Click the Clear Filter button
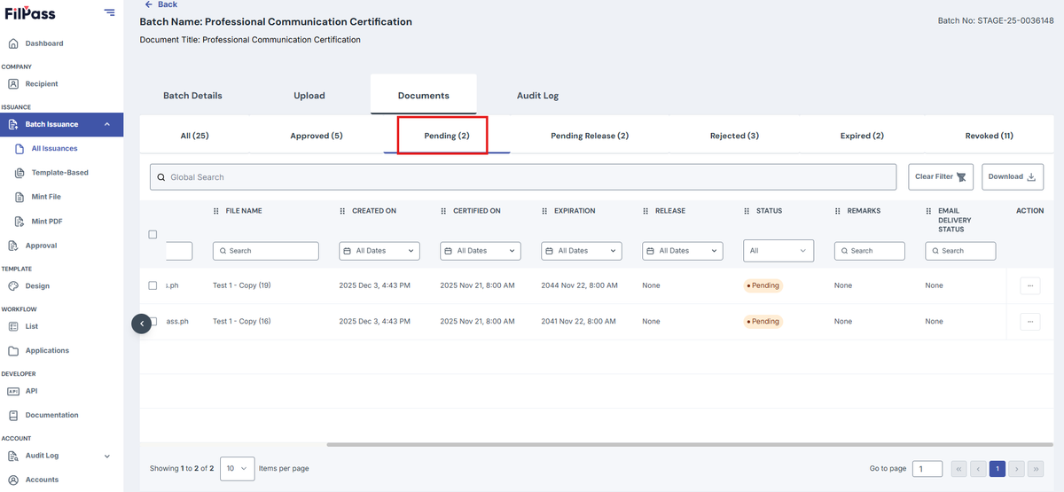 point(941,176)
